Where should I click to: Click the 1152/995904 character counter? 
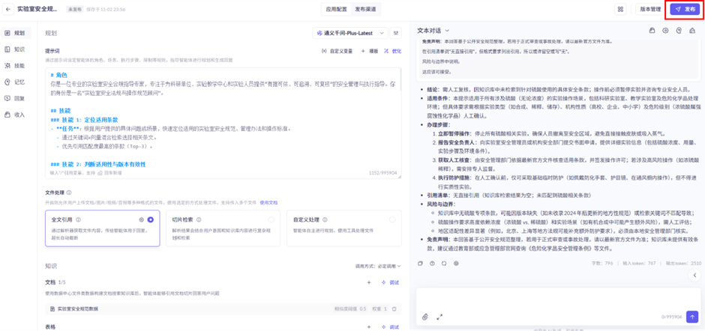click(382, 172)
